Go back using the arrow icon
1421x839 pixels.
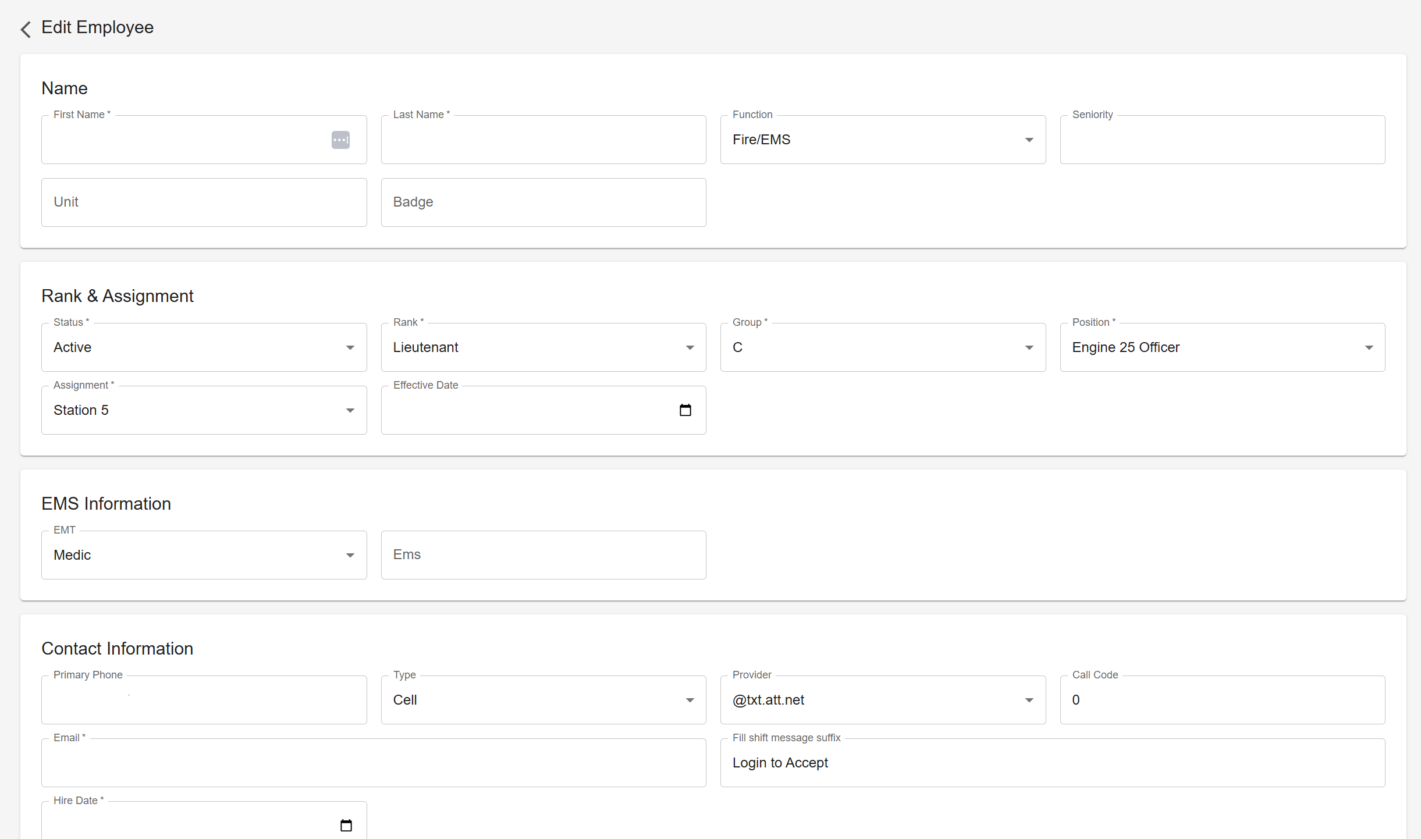(x=26, y=29)
